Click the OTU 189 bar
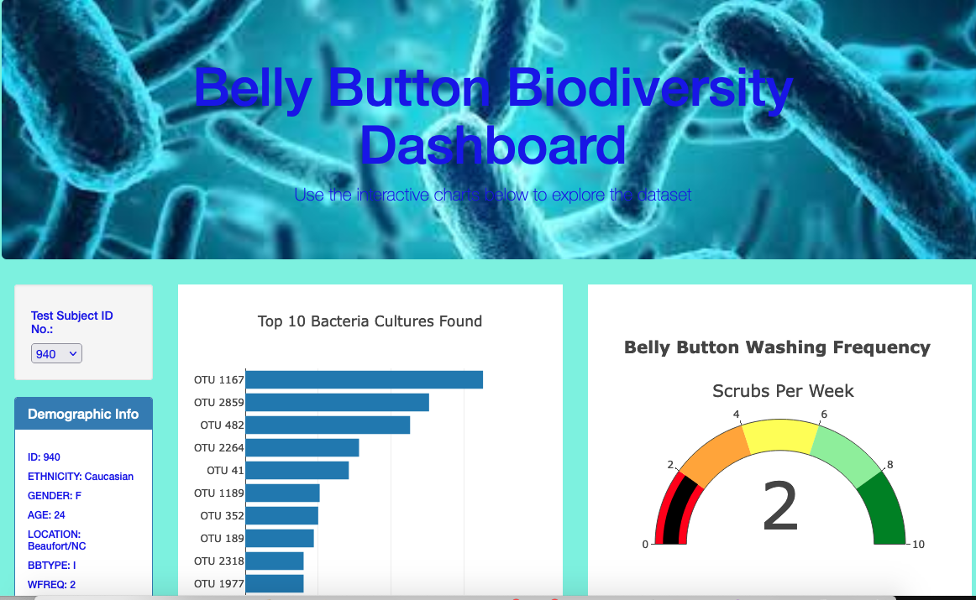The width and height of the screenshot is (976, 600). coord(279,538)
